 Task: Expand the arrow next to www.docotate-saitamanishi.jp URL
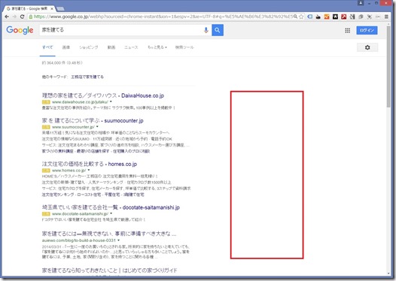point(111,213)
